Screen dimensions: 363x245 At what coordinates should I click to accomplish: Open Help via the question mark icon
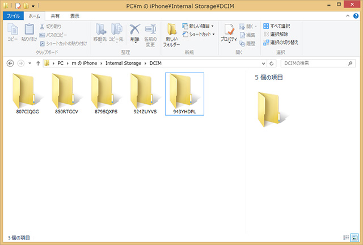356,16
